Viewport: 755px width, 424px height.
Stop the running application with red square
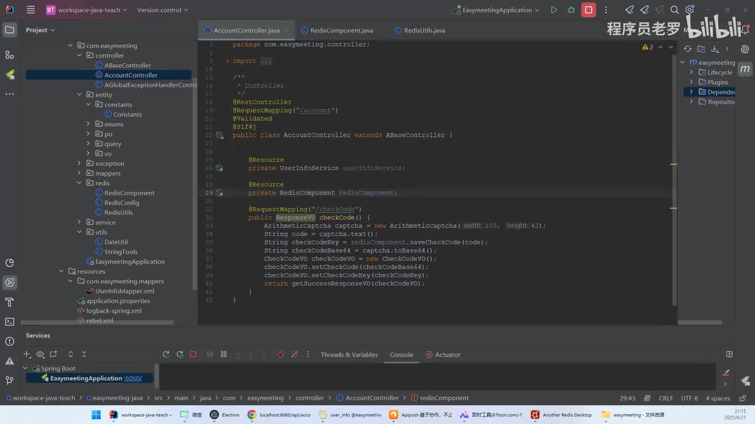tap(588, 10)
